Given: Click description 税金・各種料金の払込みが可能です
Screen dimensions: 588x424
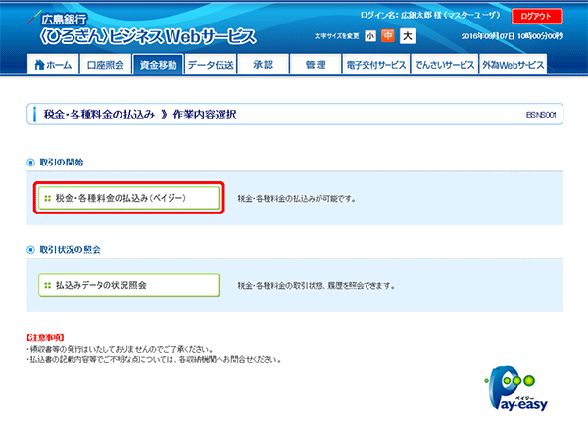Looking at the screenshot, I should tap(297, 199).
